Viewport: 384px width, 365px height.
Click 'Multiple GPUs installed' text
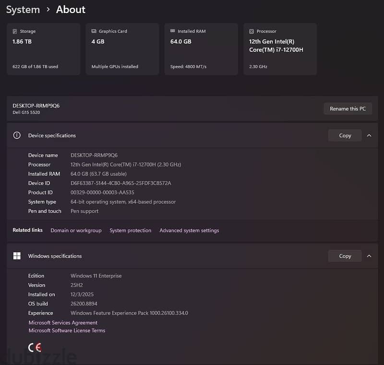tap(115, 67)
